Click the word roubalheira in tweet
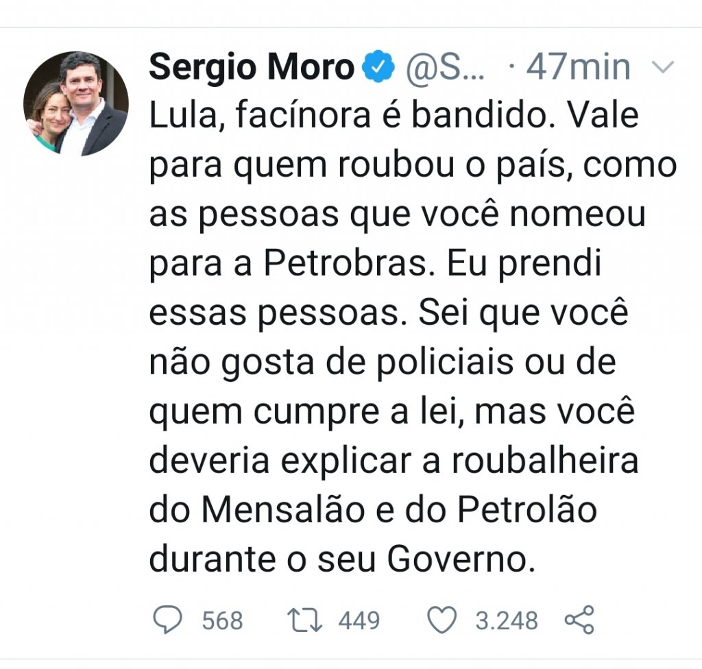This screenshot has height=669, width=702. (545, 461)
